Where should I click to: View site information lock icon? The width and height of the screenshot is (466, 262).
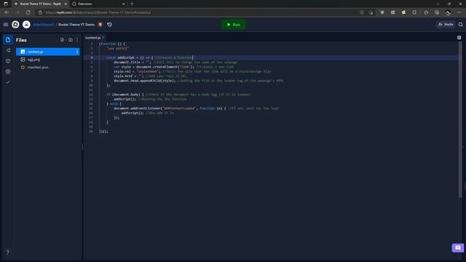pos(41,12)
